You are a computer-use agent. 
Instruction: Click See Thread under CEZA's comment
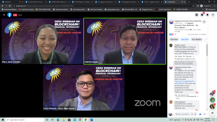pos(182,95)
